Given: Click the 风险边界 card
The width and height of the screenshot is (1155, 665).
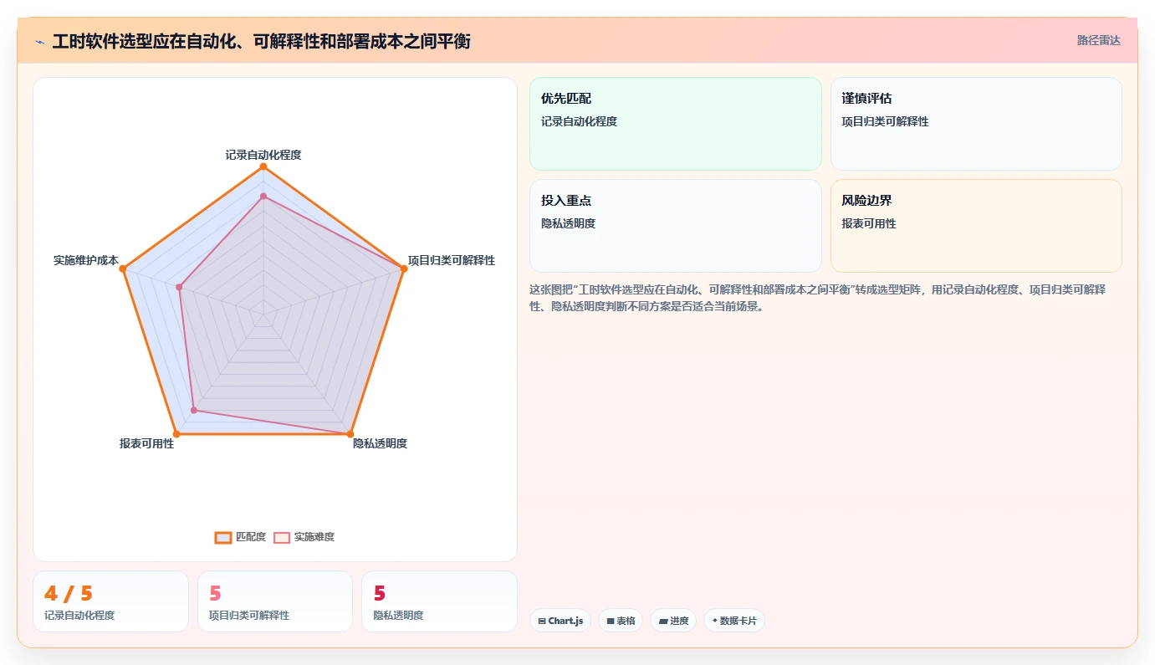Looking at the screenshot, I should click(976, 226).
